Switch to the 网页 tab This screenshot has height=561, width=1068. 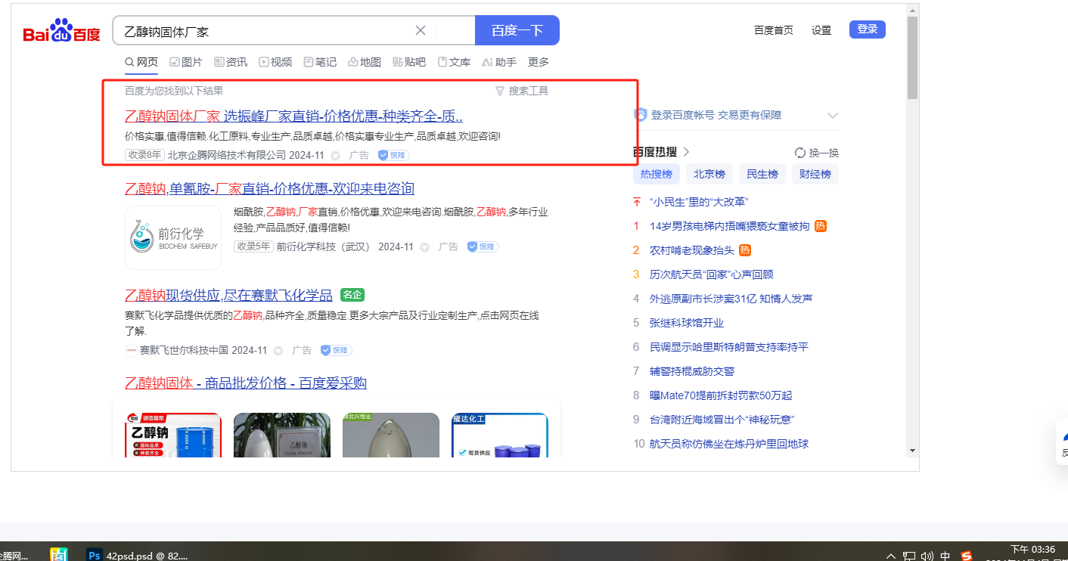click(x=141, y=62)
